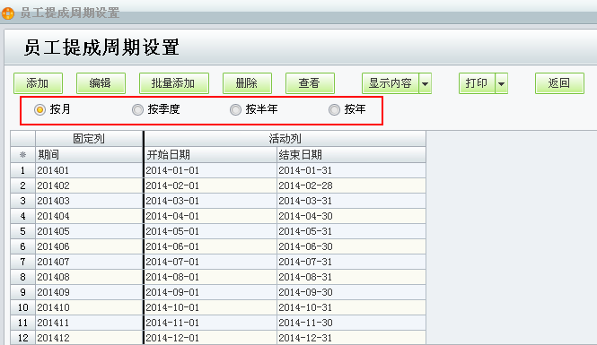
Task: Click end date 2014-12-31
Action: (351, 338)
